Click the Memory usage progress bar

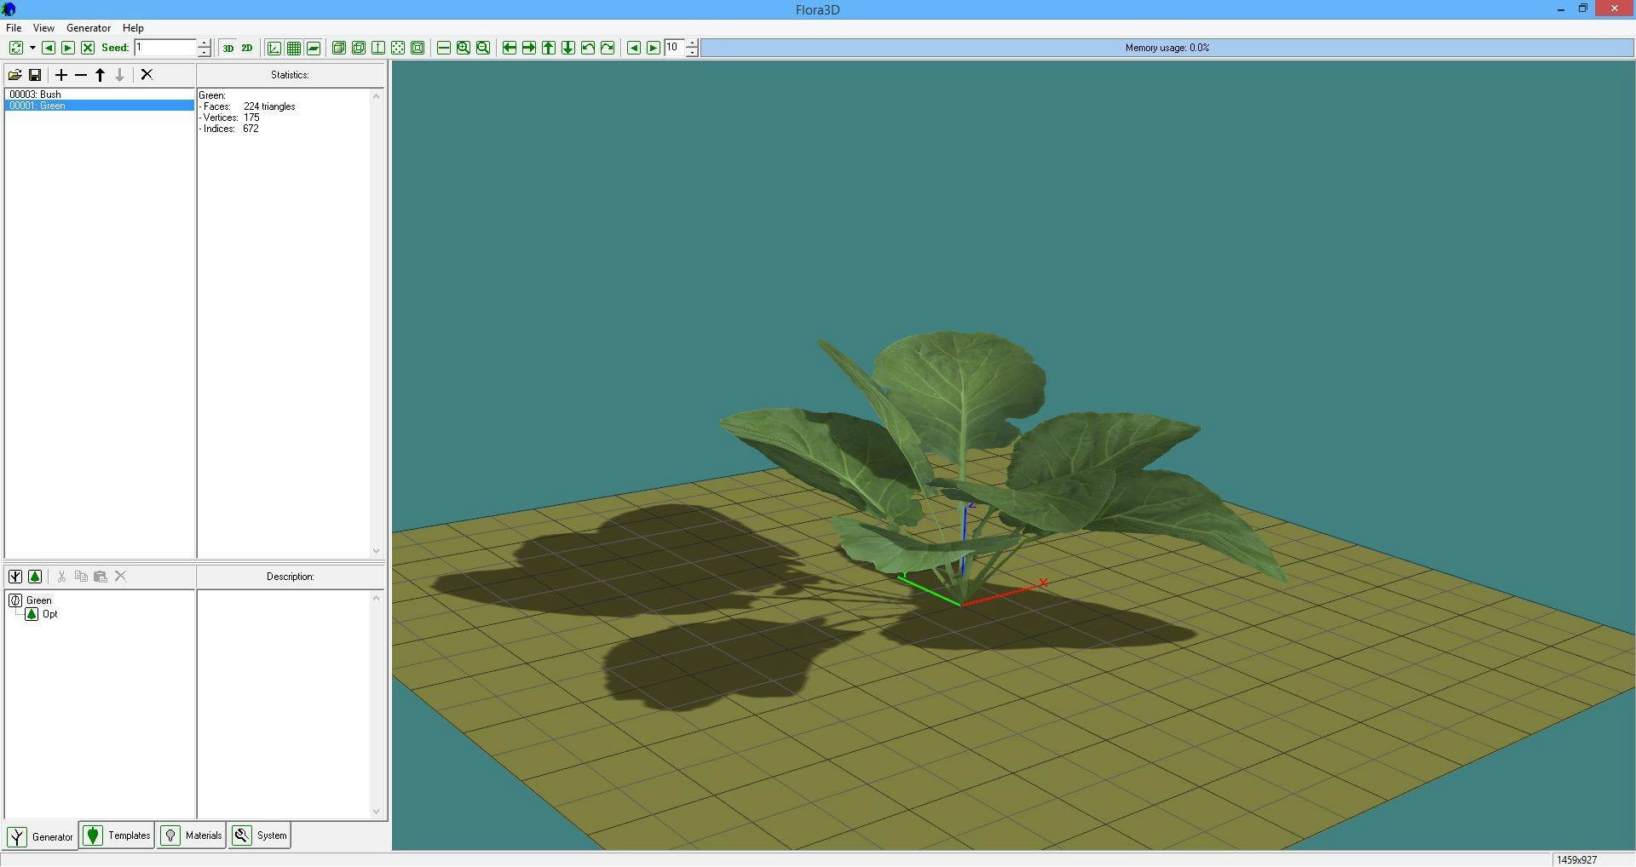pyautogui.click(x=1167, y=48)
